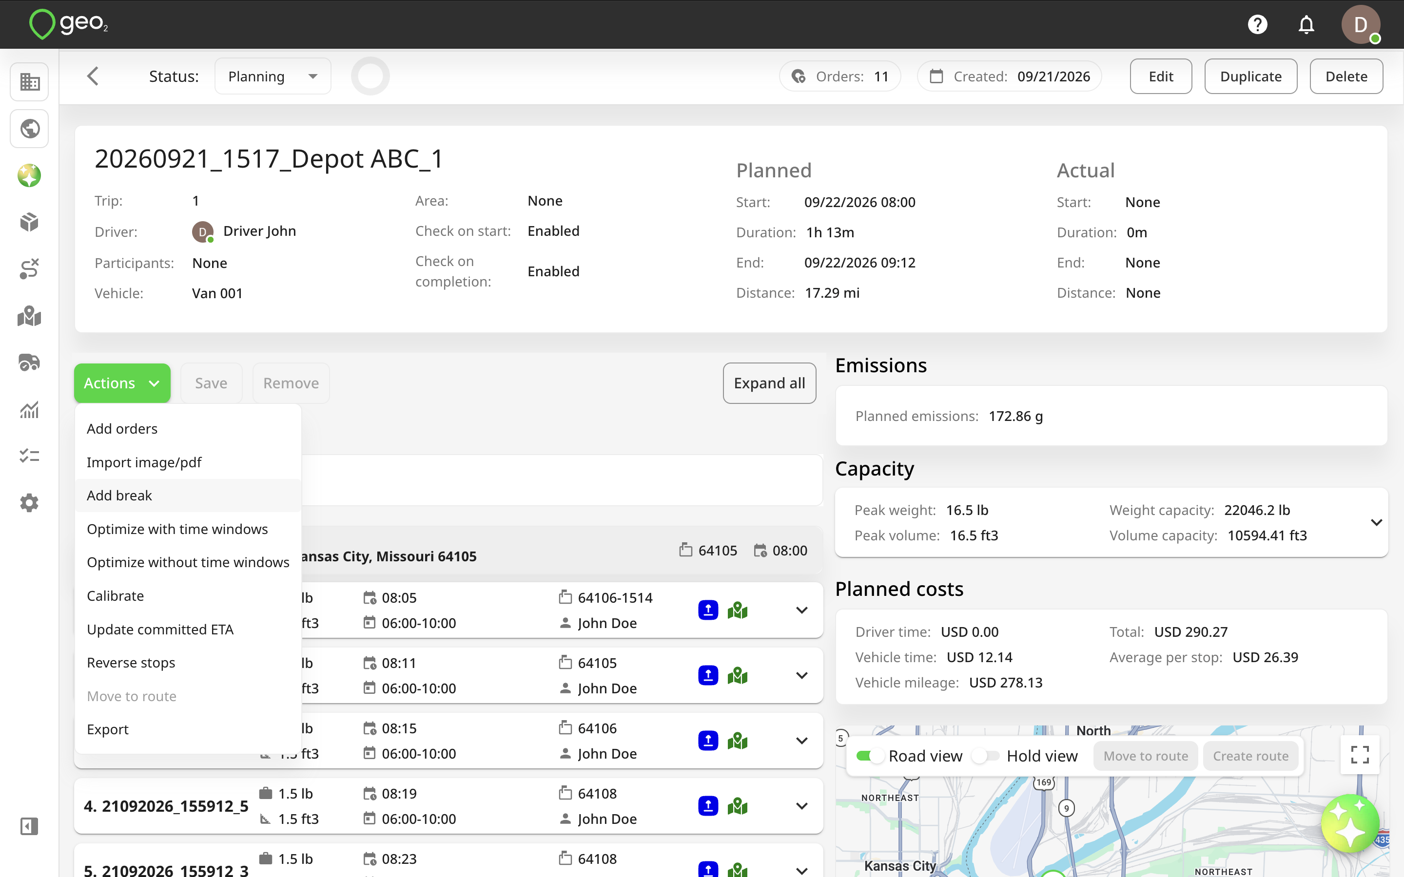Viewport: 1404px width, 877px height.
Task: Toggle Hold view switch
Action: [x=986, y=756]
